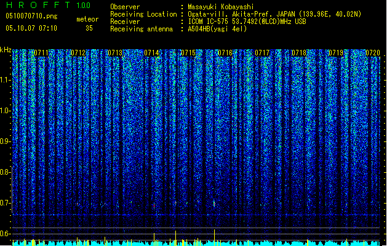Click the observer name Masayuki Kobayashi

221,7
